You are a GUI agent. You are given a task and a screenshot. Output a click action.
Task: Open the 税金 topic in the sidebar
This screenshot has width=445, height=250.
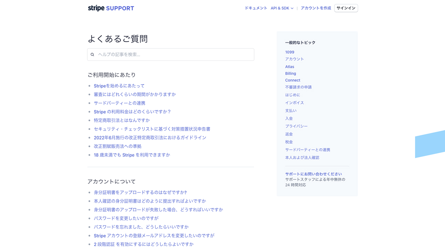(x=289, y=142)
